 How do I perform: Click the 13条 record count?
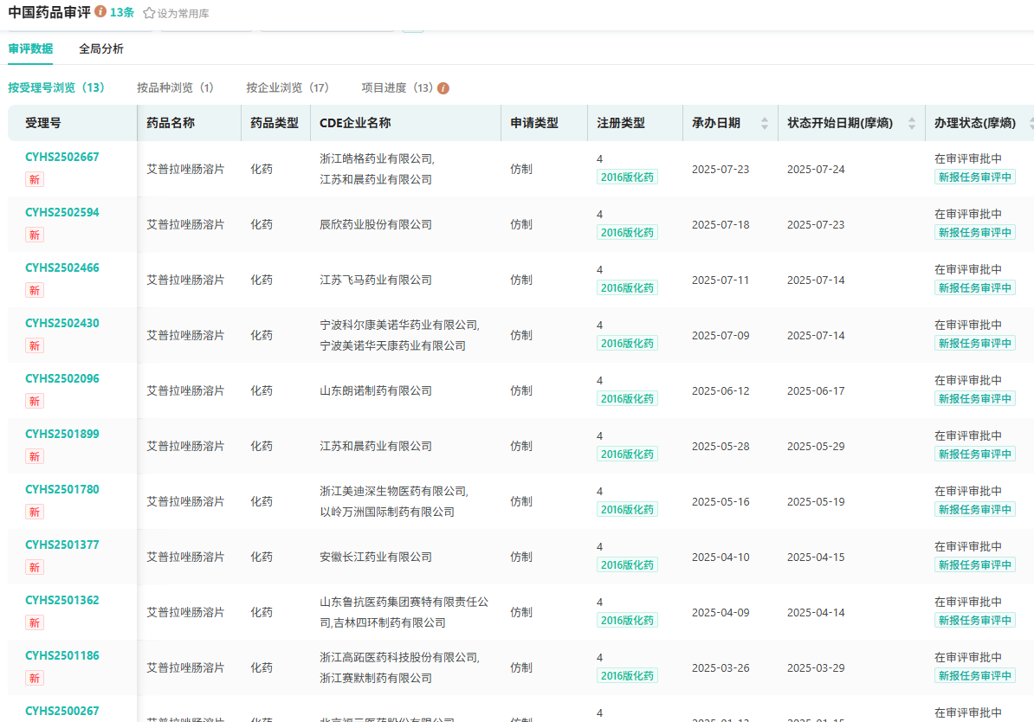(122, 12)
